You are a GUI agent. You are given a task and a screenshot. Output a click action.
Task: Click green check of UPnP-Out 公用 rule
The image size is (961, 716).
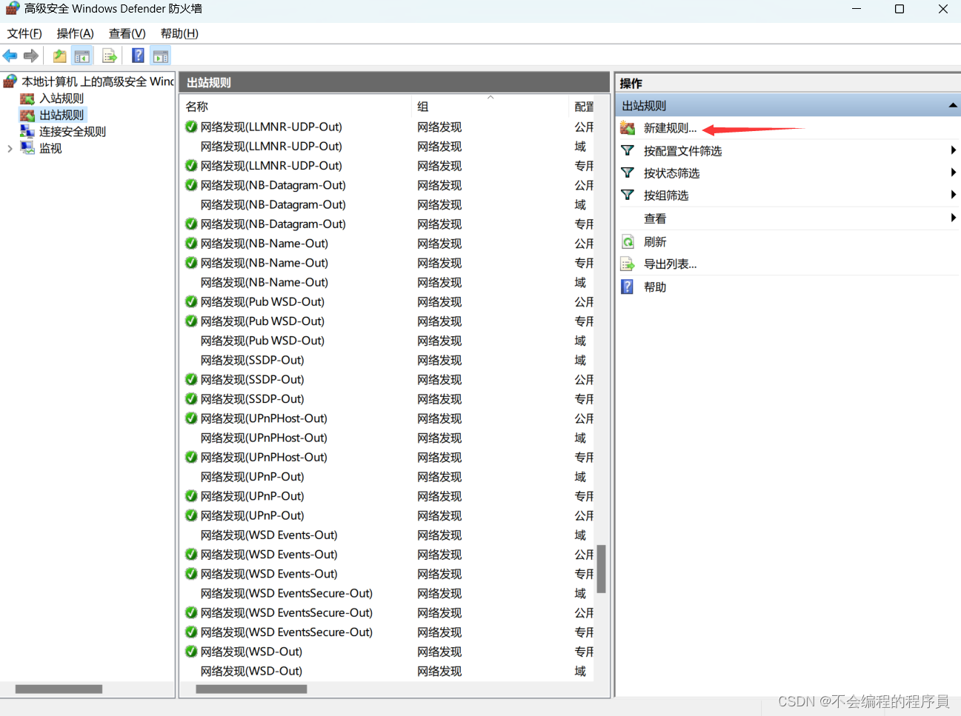click(x=191, y=515)
